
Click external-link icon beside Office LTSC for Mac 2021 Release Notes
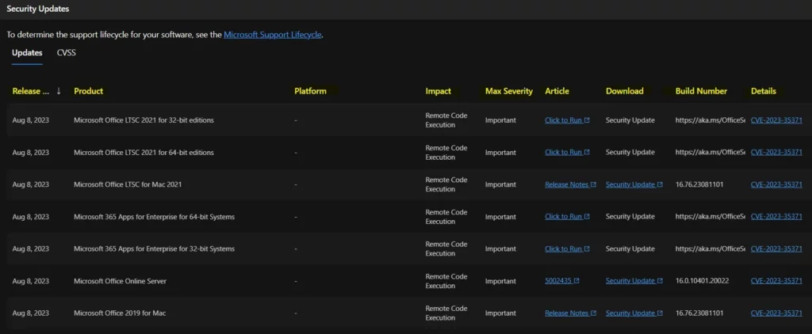tap(593, 184)
